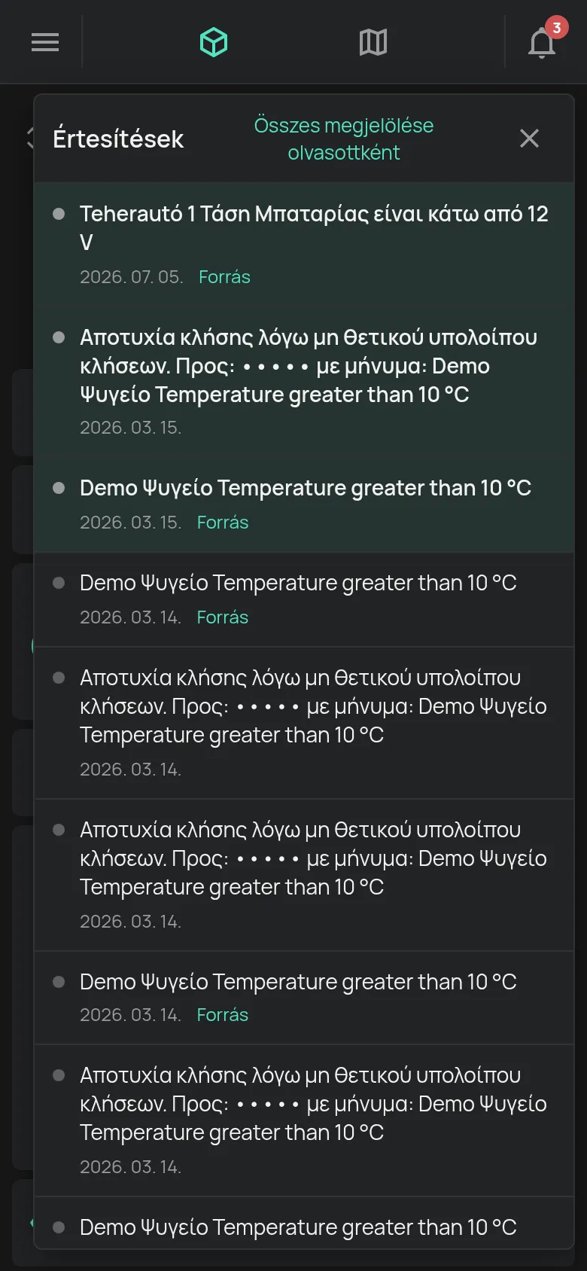Toggle unread dot of first Αποτυχία κλήσης notification

coord(59,337)
